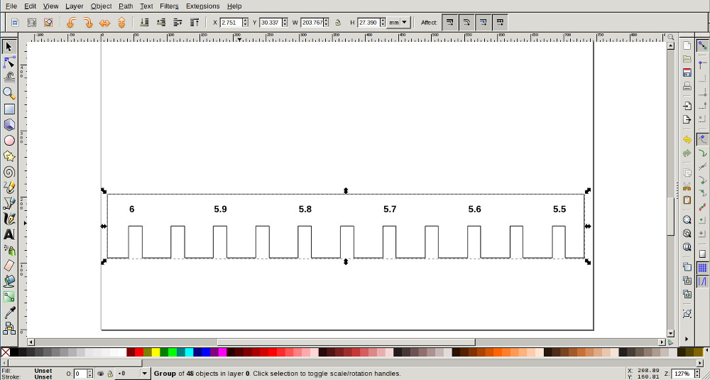Viewport: 710px width, 380px height.
Task: Toggle scale stroke width with objects
Action: tap(449, 22)
